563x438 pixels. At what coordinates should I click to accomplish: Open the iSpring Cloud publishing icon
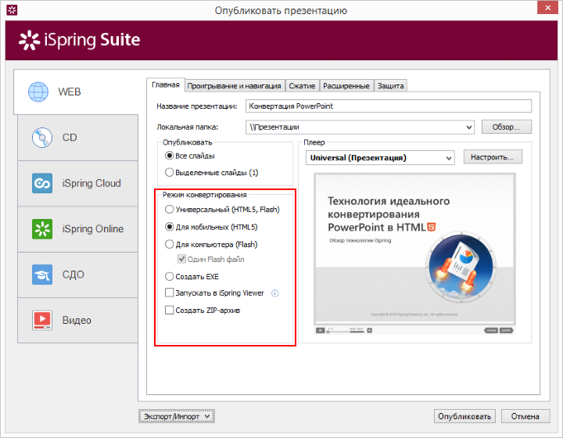42,183
